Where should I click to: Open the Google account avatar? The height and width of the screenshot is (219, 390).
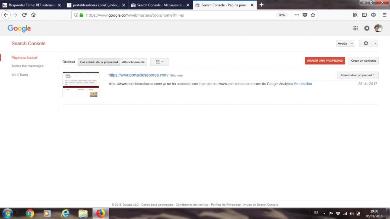coord(378,28)
